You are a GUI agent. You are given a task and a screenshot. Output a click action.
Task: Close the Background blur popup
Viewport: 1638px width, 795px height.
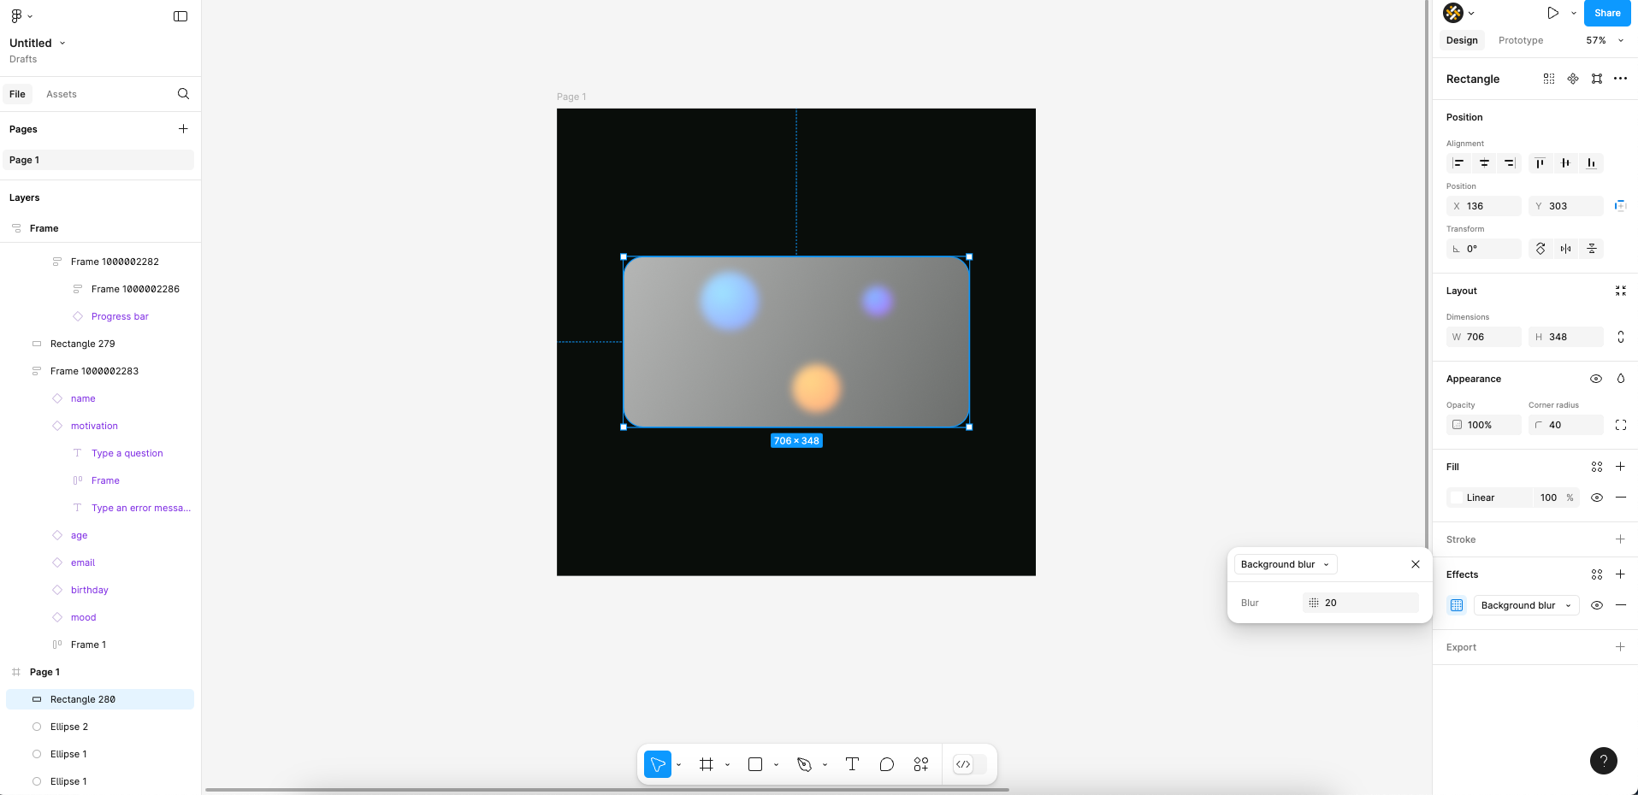1416,564
